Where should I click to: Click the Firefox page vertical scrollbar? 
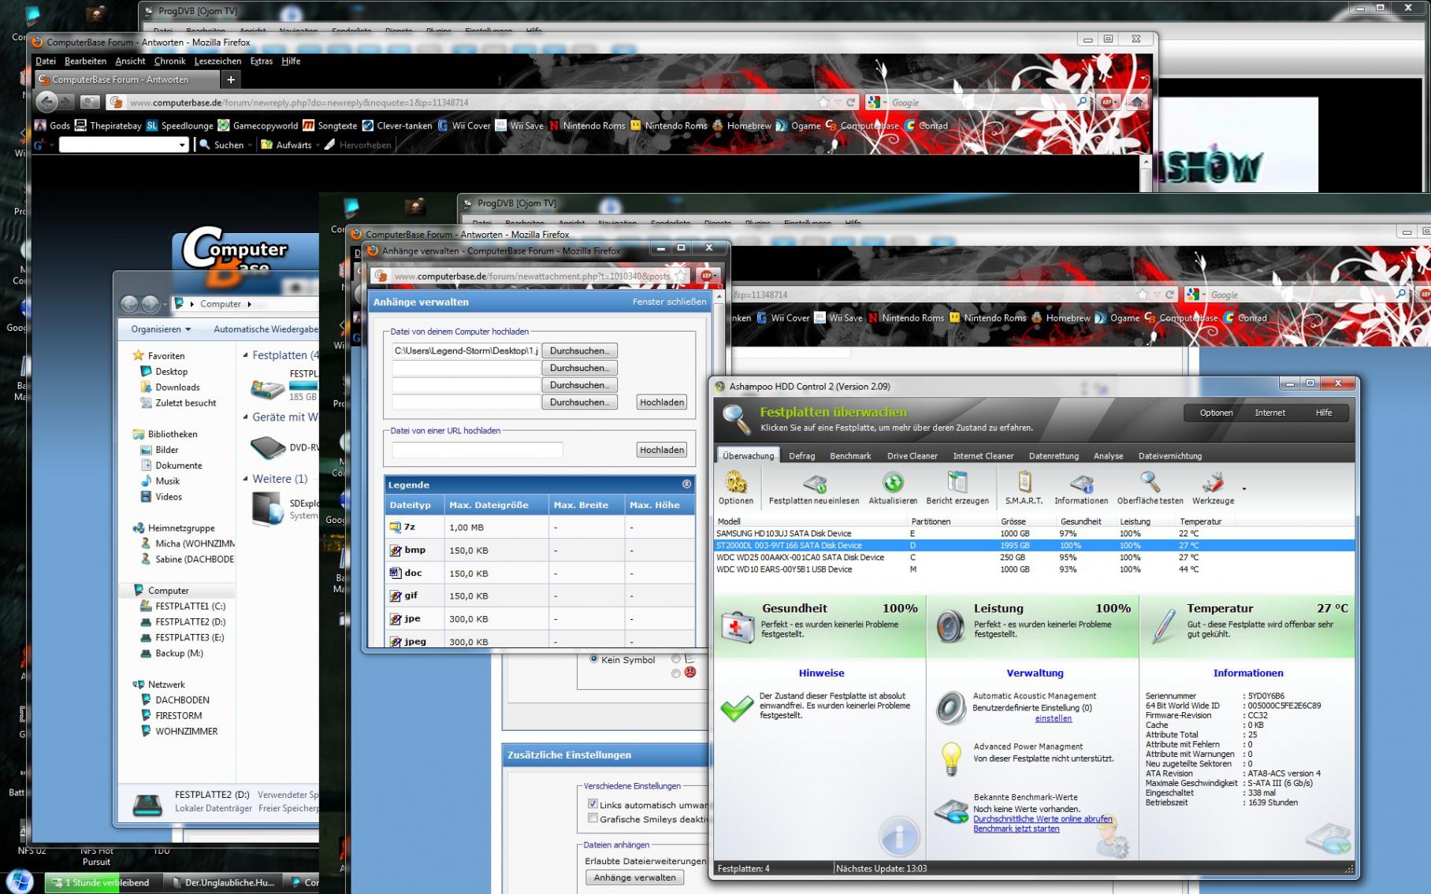[x=1146, y=173]
